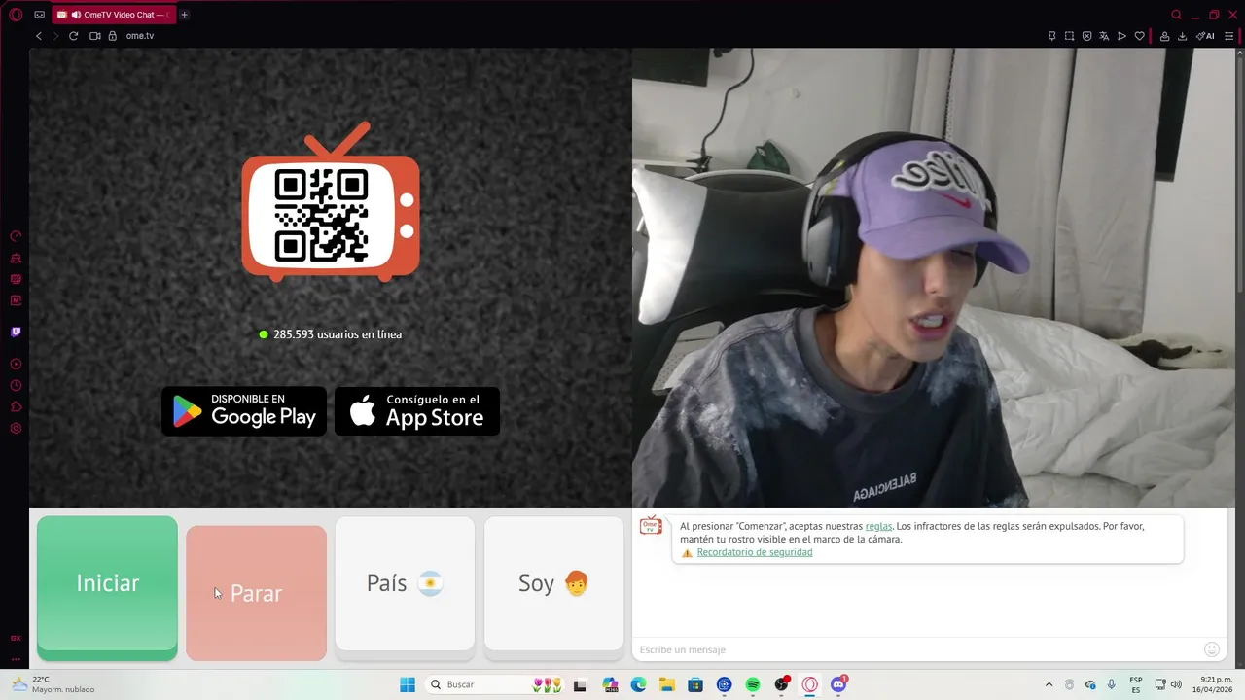Click the camera permission icon in address bar

[95, 36]
